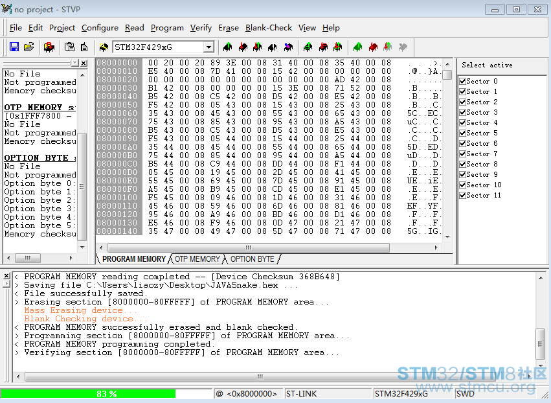Open the Edit menu
This screenshot has height=403, width=551.
click(36, 28)
